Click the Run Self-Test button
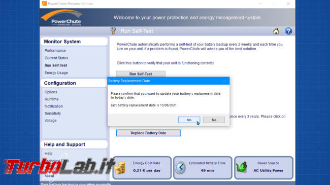The width and height of the screenshot is (330, 185). (x=141, y=74)
